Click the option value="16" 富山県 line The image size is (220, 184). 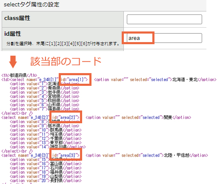46,164
